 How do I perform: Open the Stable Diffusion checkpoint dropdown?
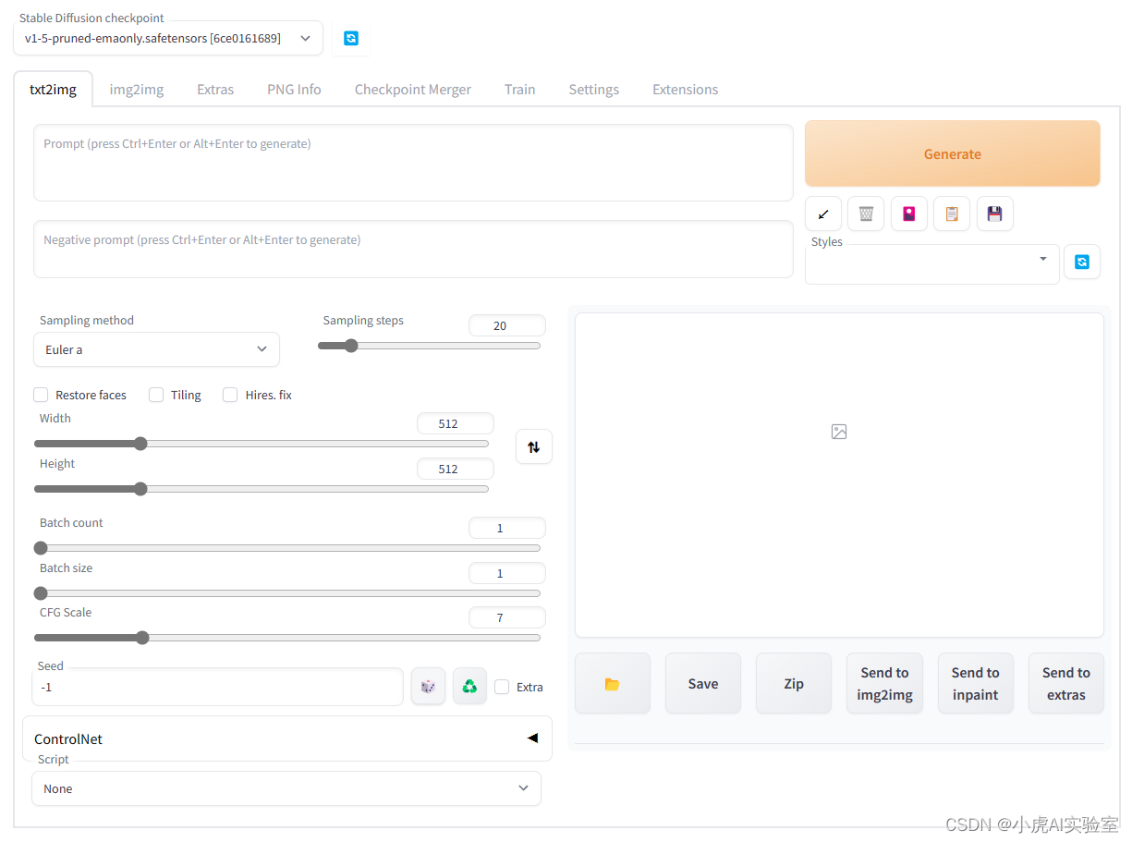pos(168,38)
